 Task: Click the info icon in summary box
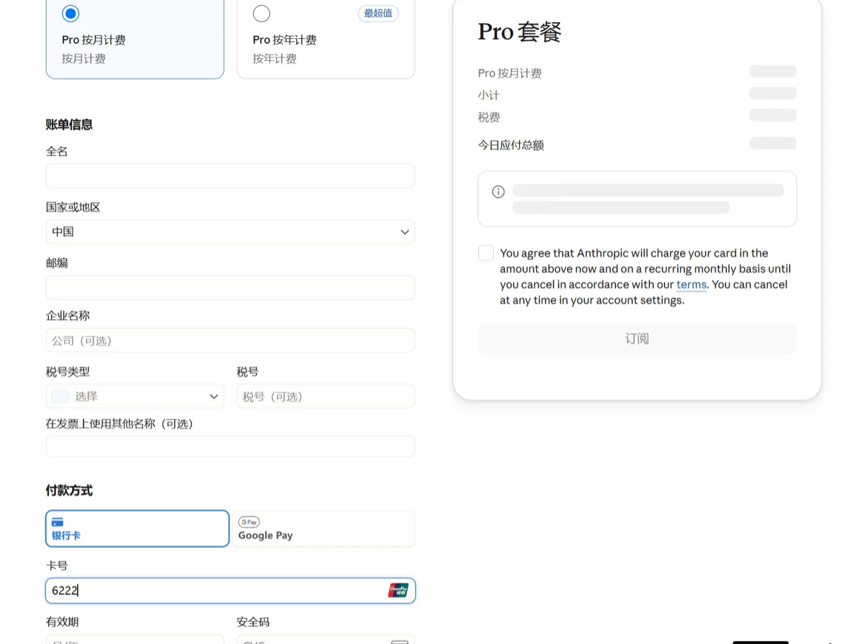click(x=498, y=191)
